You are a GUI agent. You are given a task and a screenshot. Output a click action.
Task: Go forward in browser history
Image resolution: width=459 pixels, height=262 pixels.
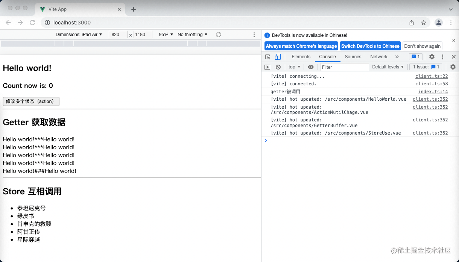pyautogui.click(x=20, y=23)
